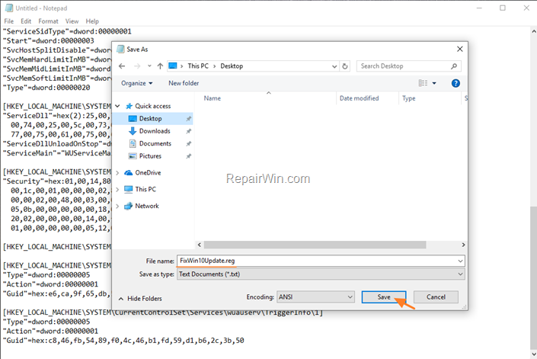Open the Encoding dropdown
Screen dimensions: 537x359
315,297
